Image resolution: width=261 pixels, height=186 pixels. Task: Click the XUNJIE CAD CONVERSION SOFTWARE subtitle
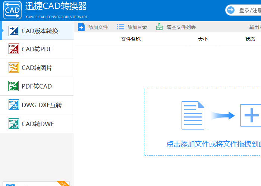click(56, 17)
